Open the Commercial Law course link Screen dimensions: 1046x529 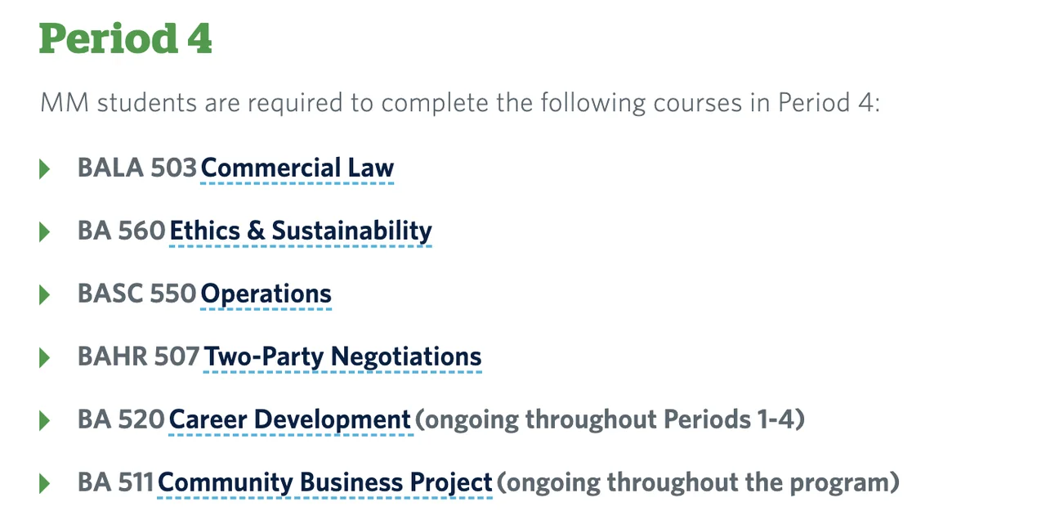click(x=297, y=168)
